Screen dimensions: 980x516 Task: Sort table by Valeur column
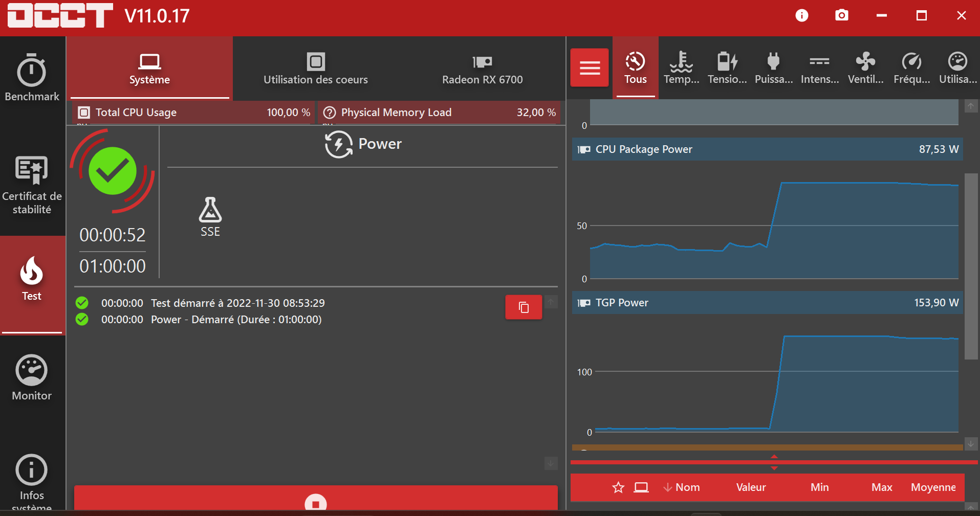[751, 487]
